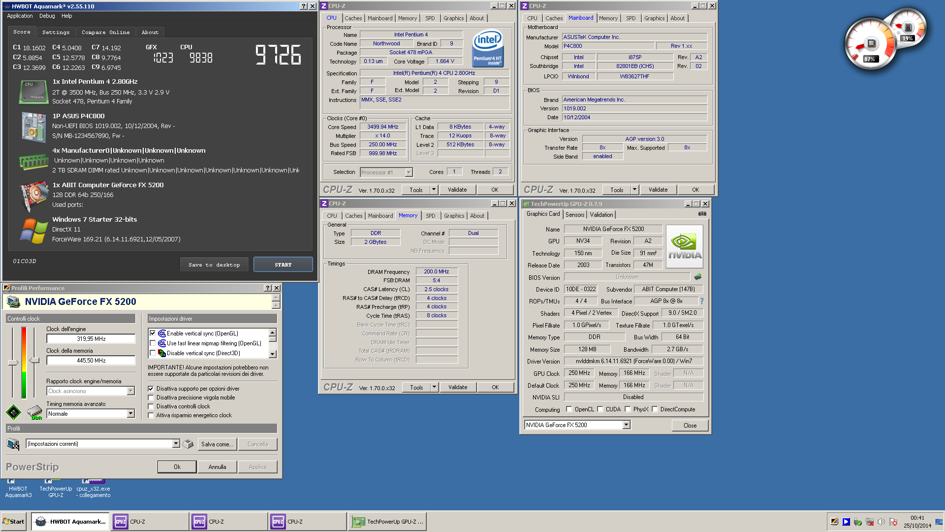Uncheck Disattiva supporto per opzioni driver
This screenshot has height=532, width=945.
pyautogui.click(x=151, y=389)
